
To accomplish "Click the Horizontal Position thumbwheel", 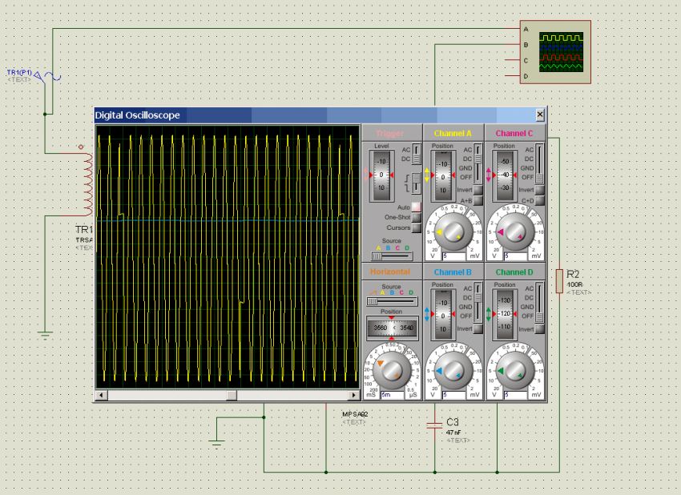I will click(x=391, y=327).
